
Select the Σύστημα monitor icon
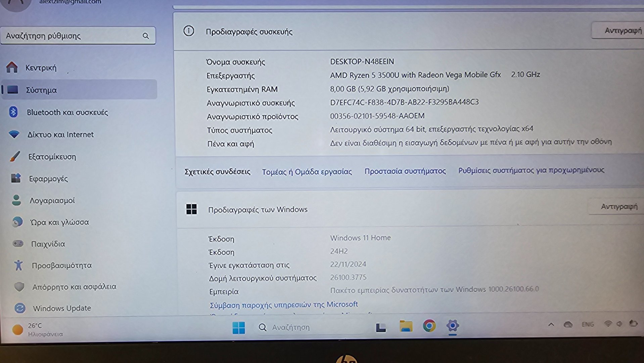click(x=13, y=90)
